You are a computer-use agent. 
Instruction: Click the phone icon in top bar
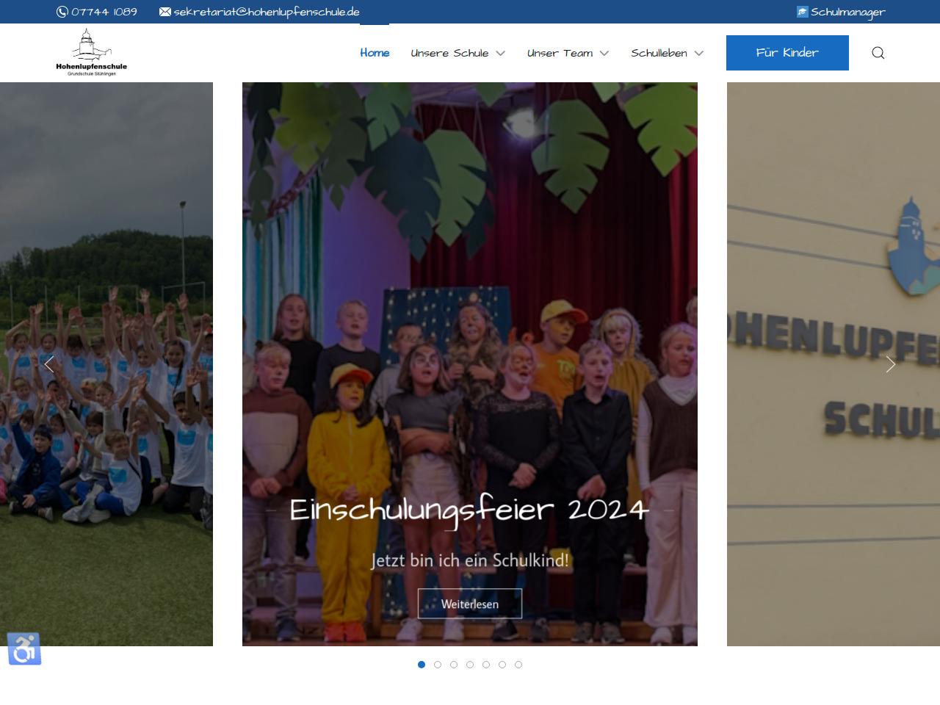tap(62, 12)
